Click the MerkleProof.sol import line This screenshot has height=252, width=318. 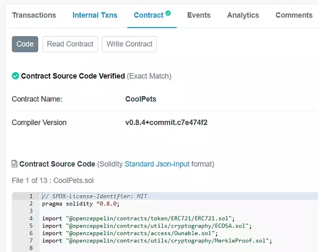pyautogui.click(x=157, y=240)
